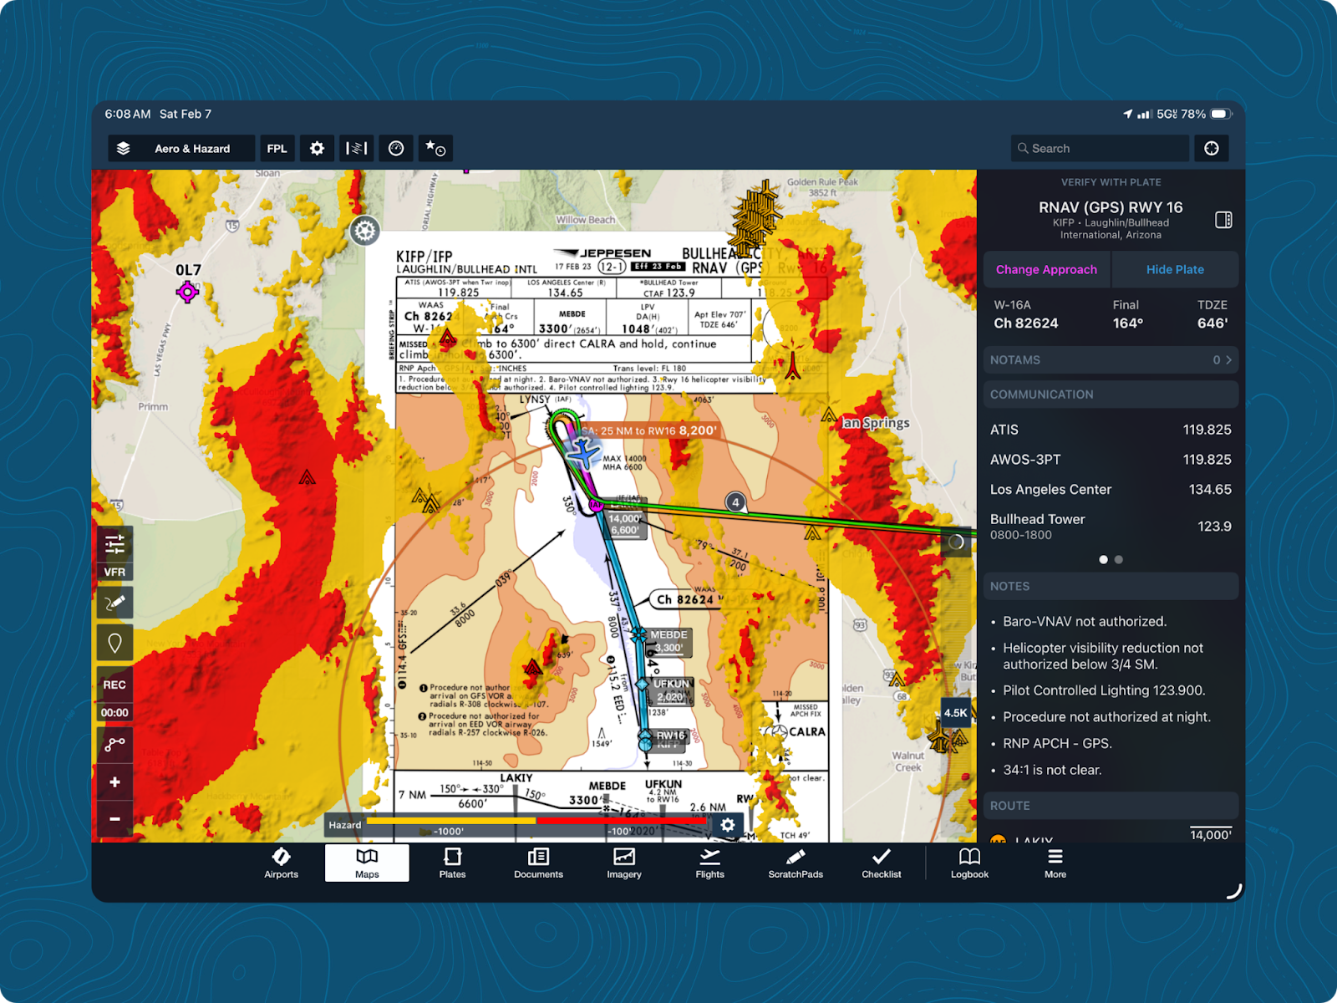Center map on current location

pyautogui.click(x=1212, y=149)
